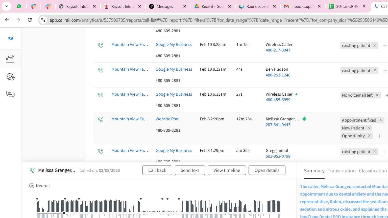Open the Transcription tab
Screen dimensions: 388x218
342,171
